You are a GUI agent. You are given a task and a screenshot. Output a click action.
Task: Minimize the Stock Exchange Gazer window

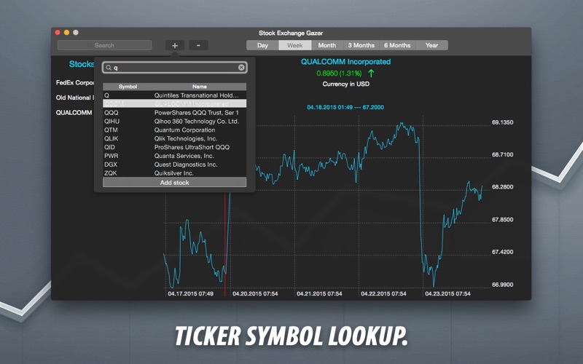(x=66, y=33)
